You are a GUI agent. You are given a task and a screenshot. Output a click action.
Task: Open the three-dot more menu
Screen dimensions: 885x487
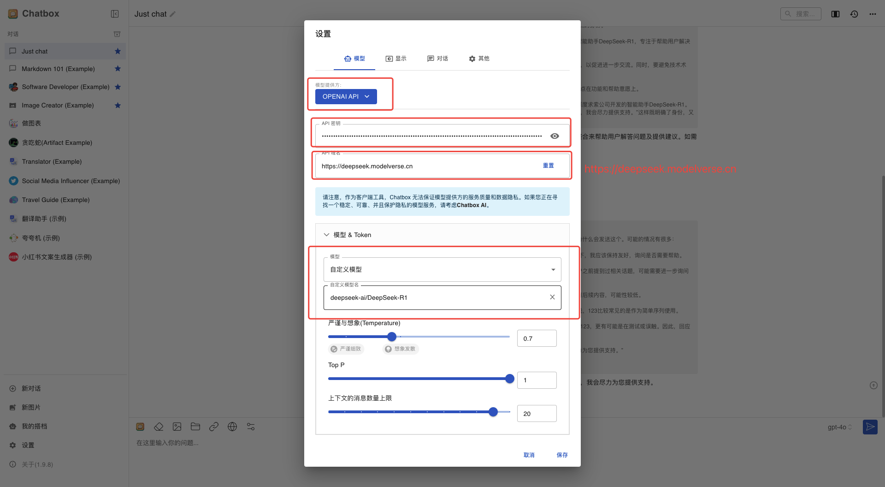tap(873, 14)
